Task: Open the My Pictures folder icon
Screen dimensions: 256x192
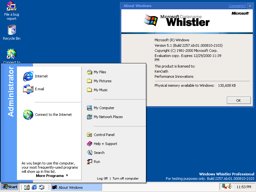Action: click(90, 81)
